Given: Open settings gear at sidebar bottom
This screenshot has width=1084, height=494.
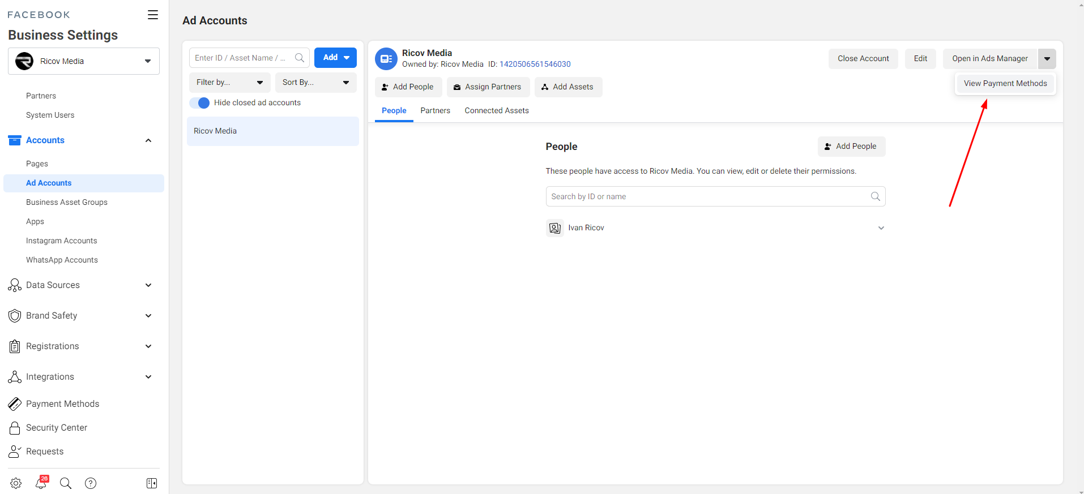Looking at the screenshot, I should tap(16, 483).
